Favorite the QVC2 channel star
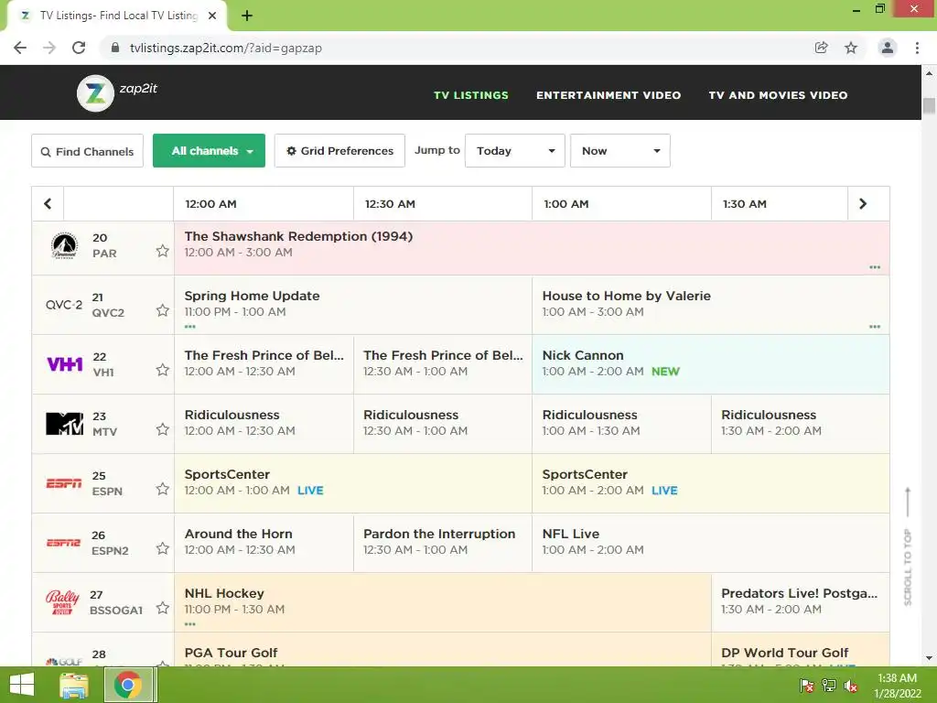The height and width of the screenshot is (703, 937). [163, 310]
